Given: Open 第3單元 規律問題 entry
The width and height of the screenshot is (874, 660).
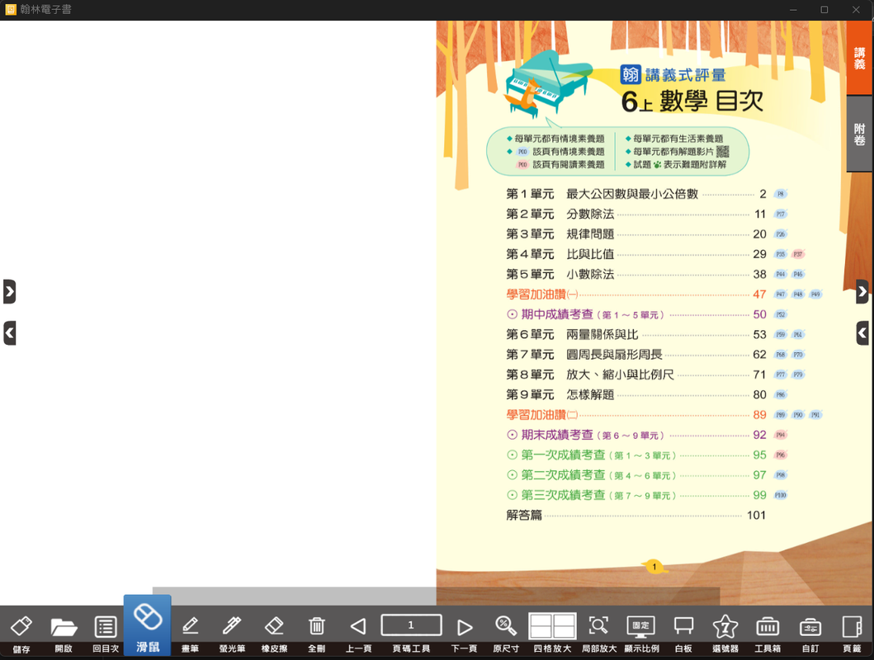Looking at the screenshot, I should coord(636,234).
